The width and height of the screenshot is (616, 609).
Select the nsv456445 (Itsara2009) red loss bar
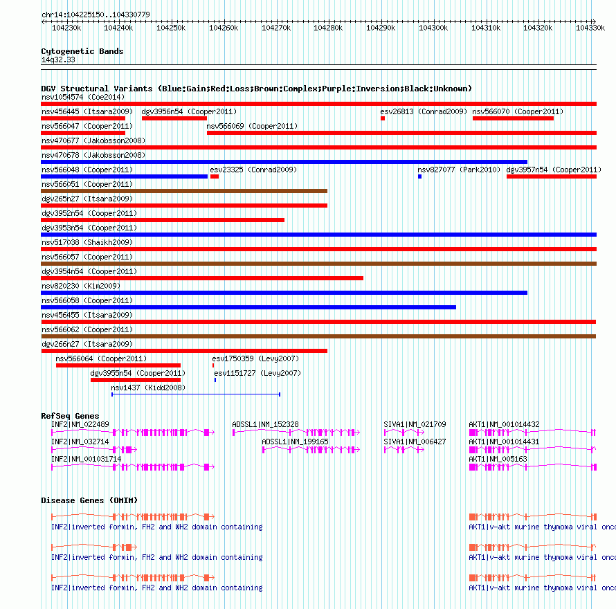click(x=83, y=118)
